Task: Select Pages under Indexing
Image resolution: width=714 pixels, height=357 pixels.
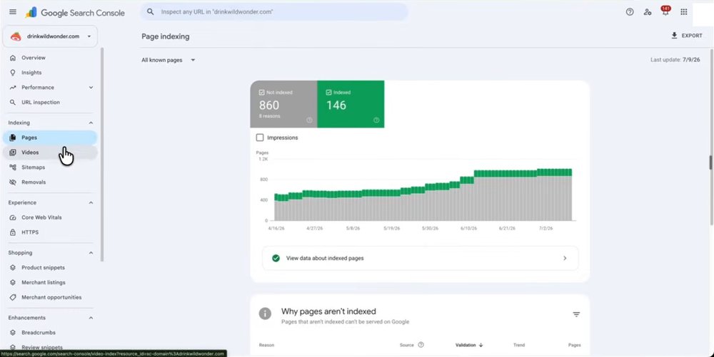Action: 50,138
